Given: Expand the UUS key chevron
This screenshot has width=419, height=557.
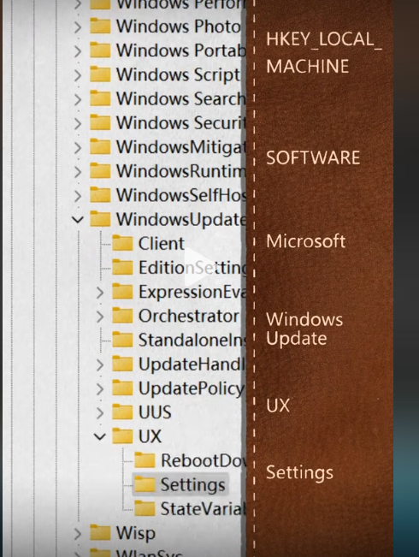Looking at the screenshot, I should point(100,413).
